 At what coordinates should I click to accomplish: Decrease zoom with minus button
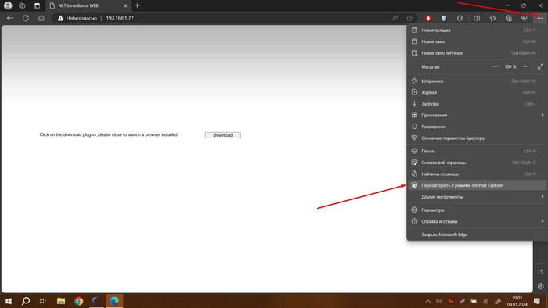tap(496, 66)
